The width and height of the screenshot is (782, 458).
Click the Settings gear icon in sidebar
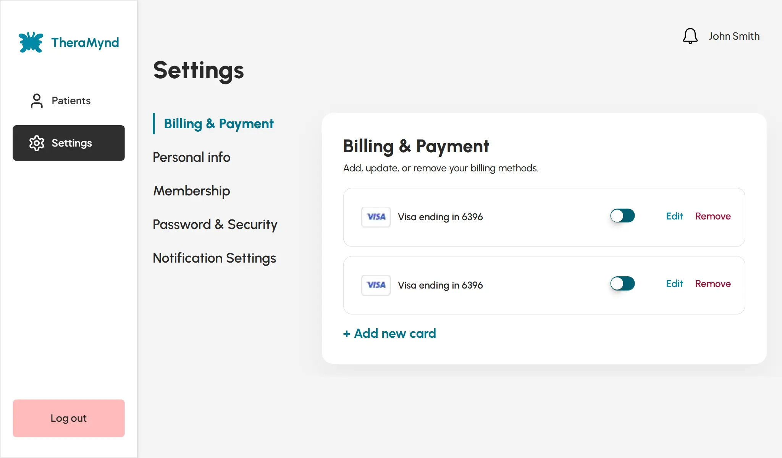pos(37,143)
